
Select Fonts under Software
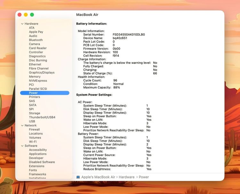[33, 170]
